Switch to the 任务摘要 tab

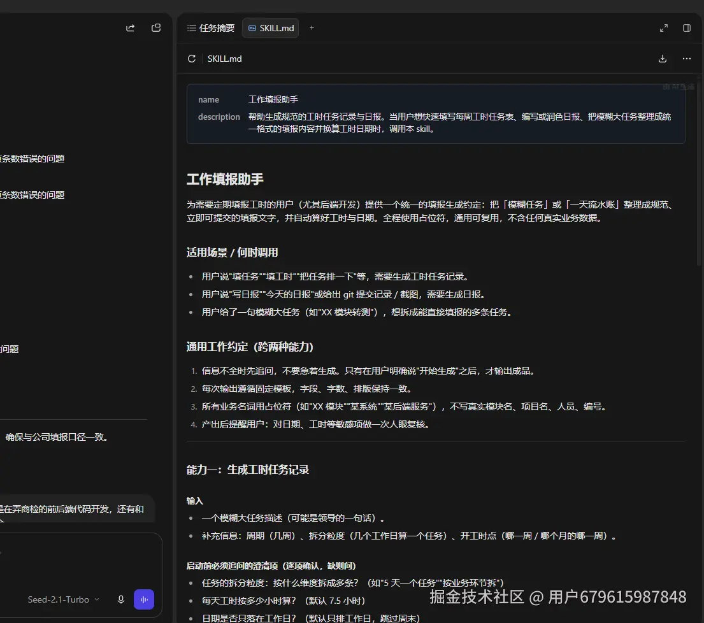[x=211, y=28]
